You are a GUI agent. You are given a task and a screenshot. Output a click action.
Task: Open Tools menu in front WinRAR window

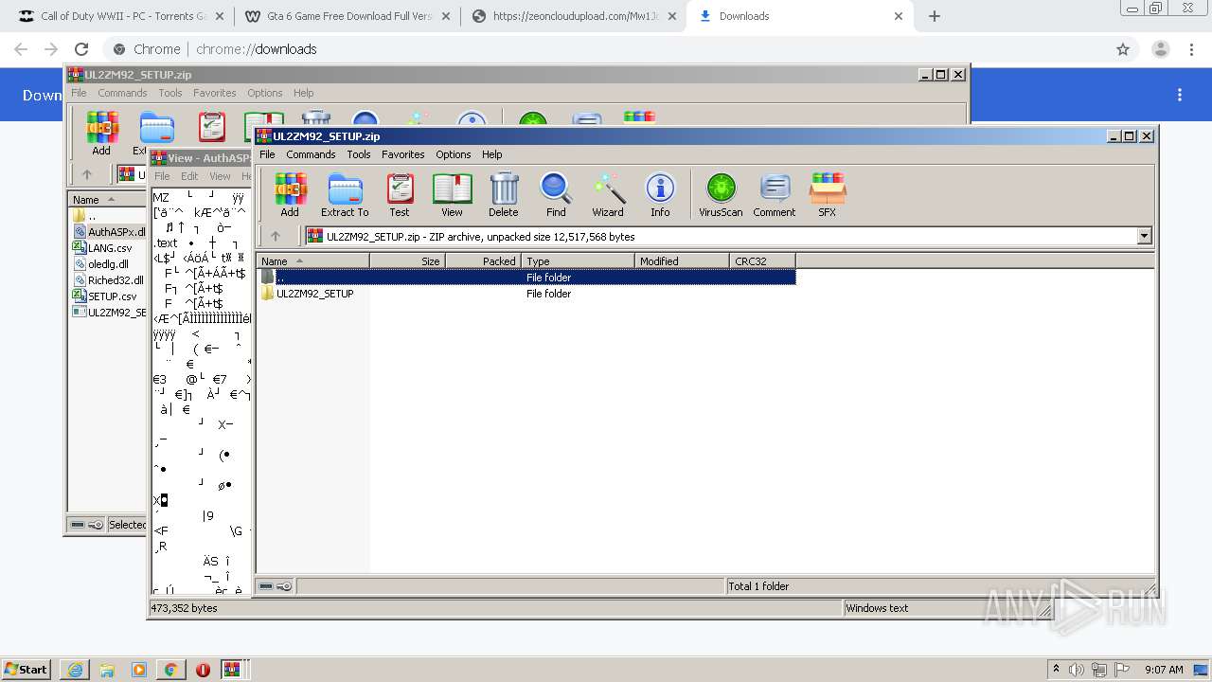coord(359,154)
